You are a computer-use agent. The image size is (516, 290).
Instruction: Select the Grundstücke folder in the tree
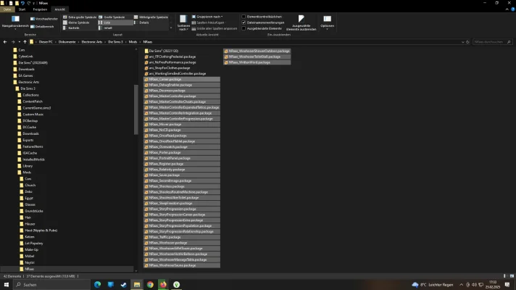(x=34, y=211)
